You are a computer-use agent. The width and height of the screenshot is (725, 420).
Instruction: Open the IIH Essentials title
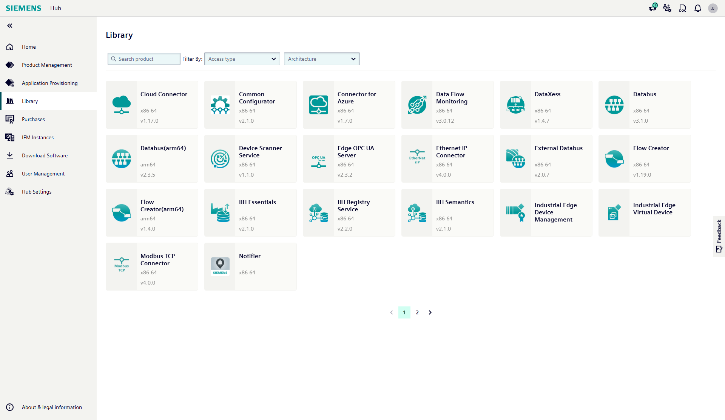258,202
